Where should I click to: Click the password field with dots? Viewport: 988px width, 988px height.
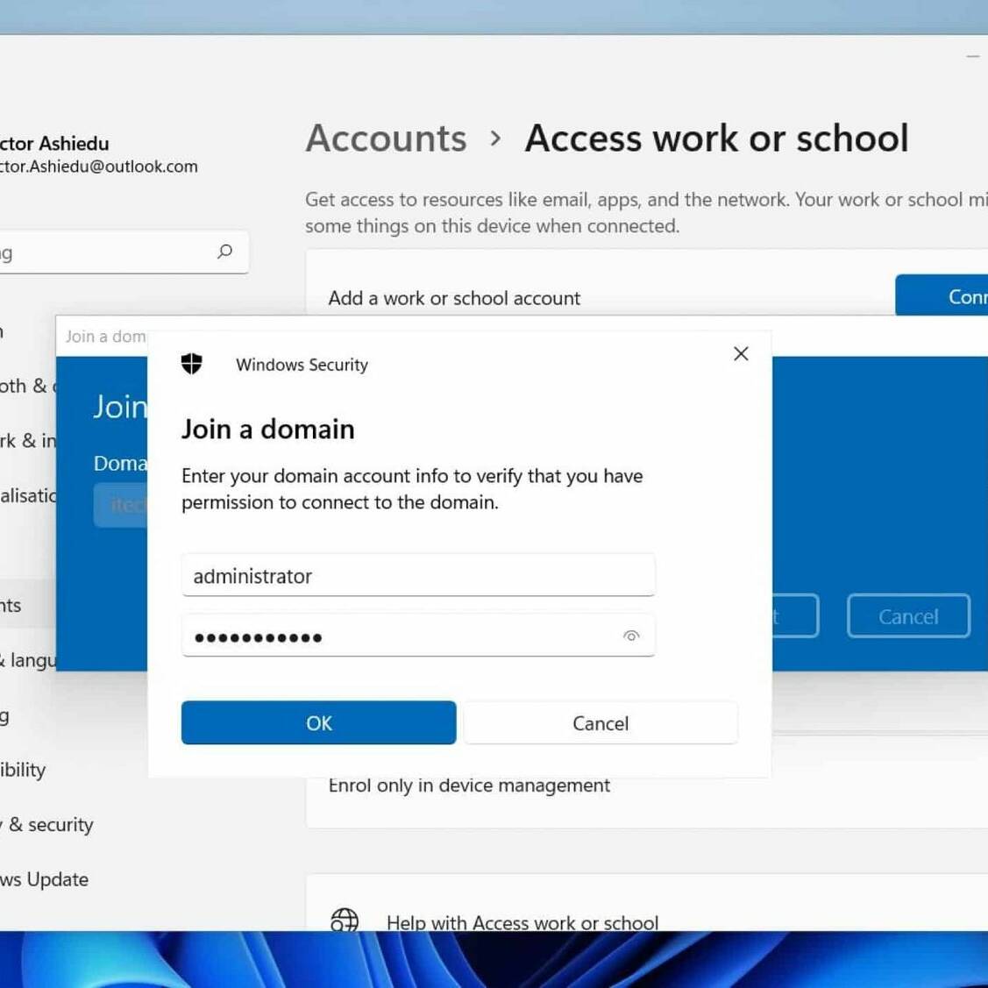[x=418, y=636]
